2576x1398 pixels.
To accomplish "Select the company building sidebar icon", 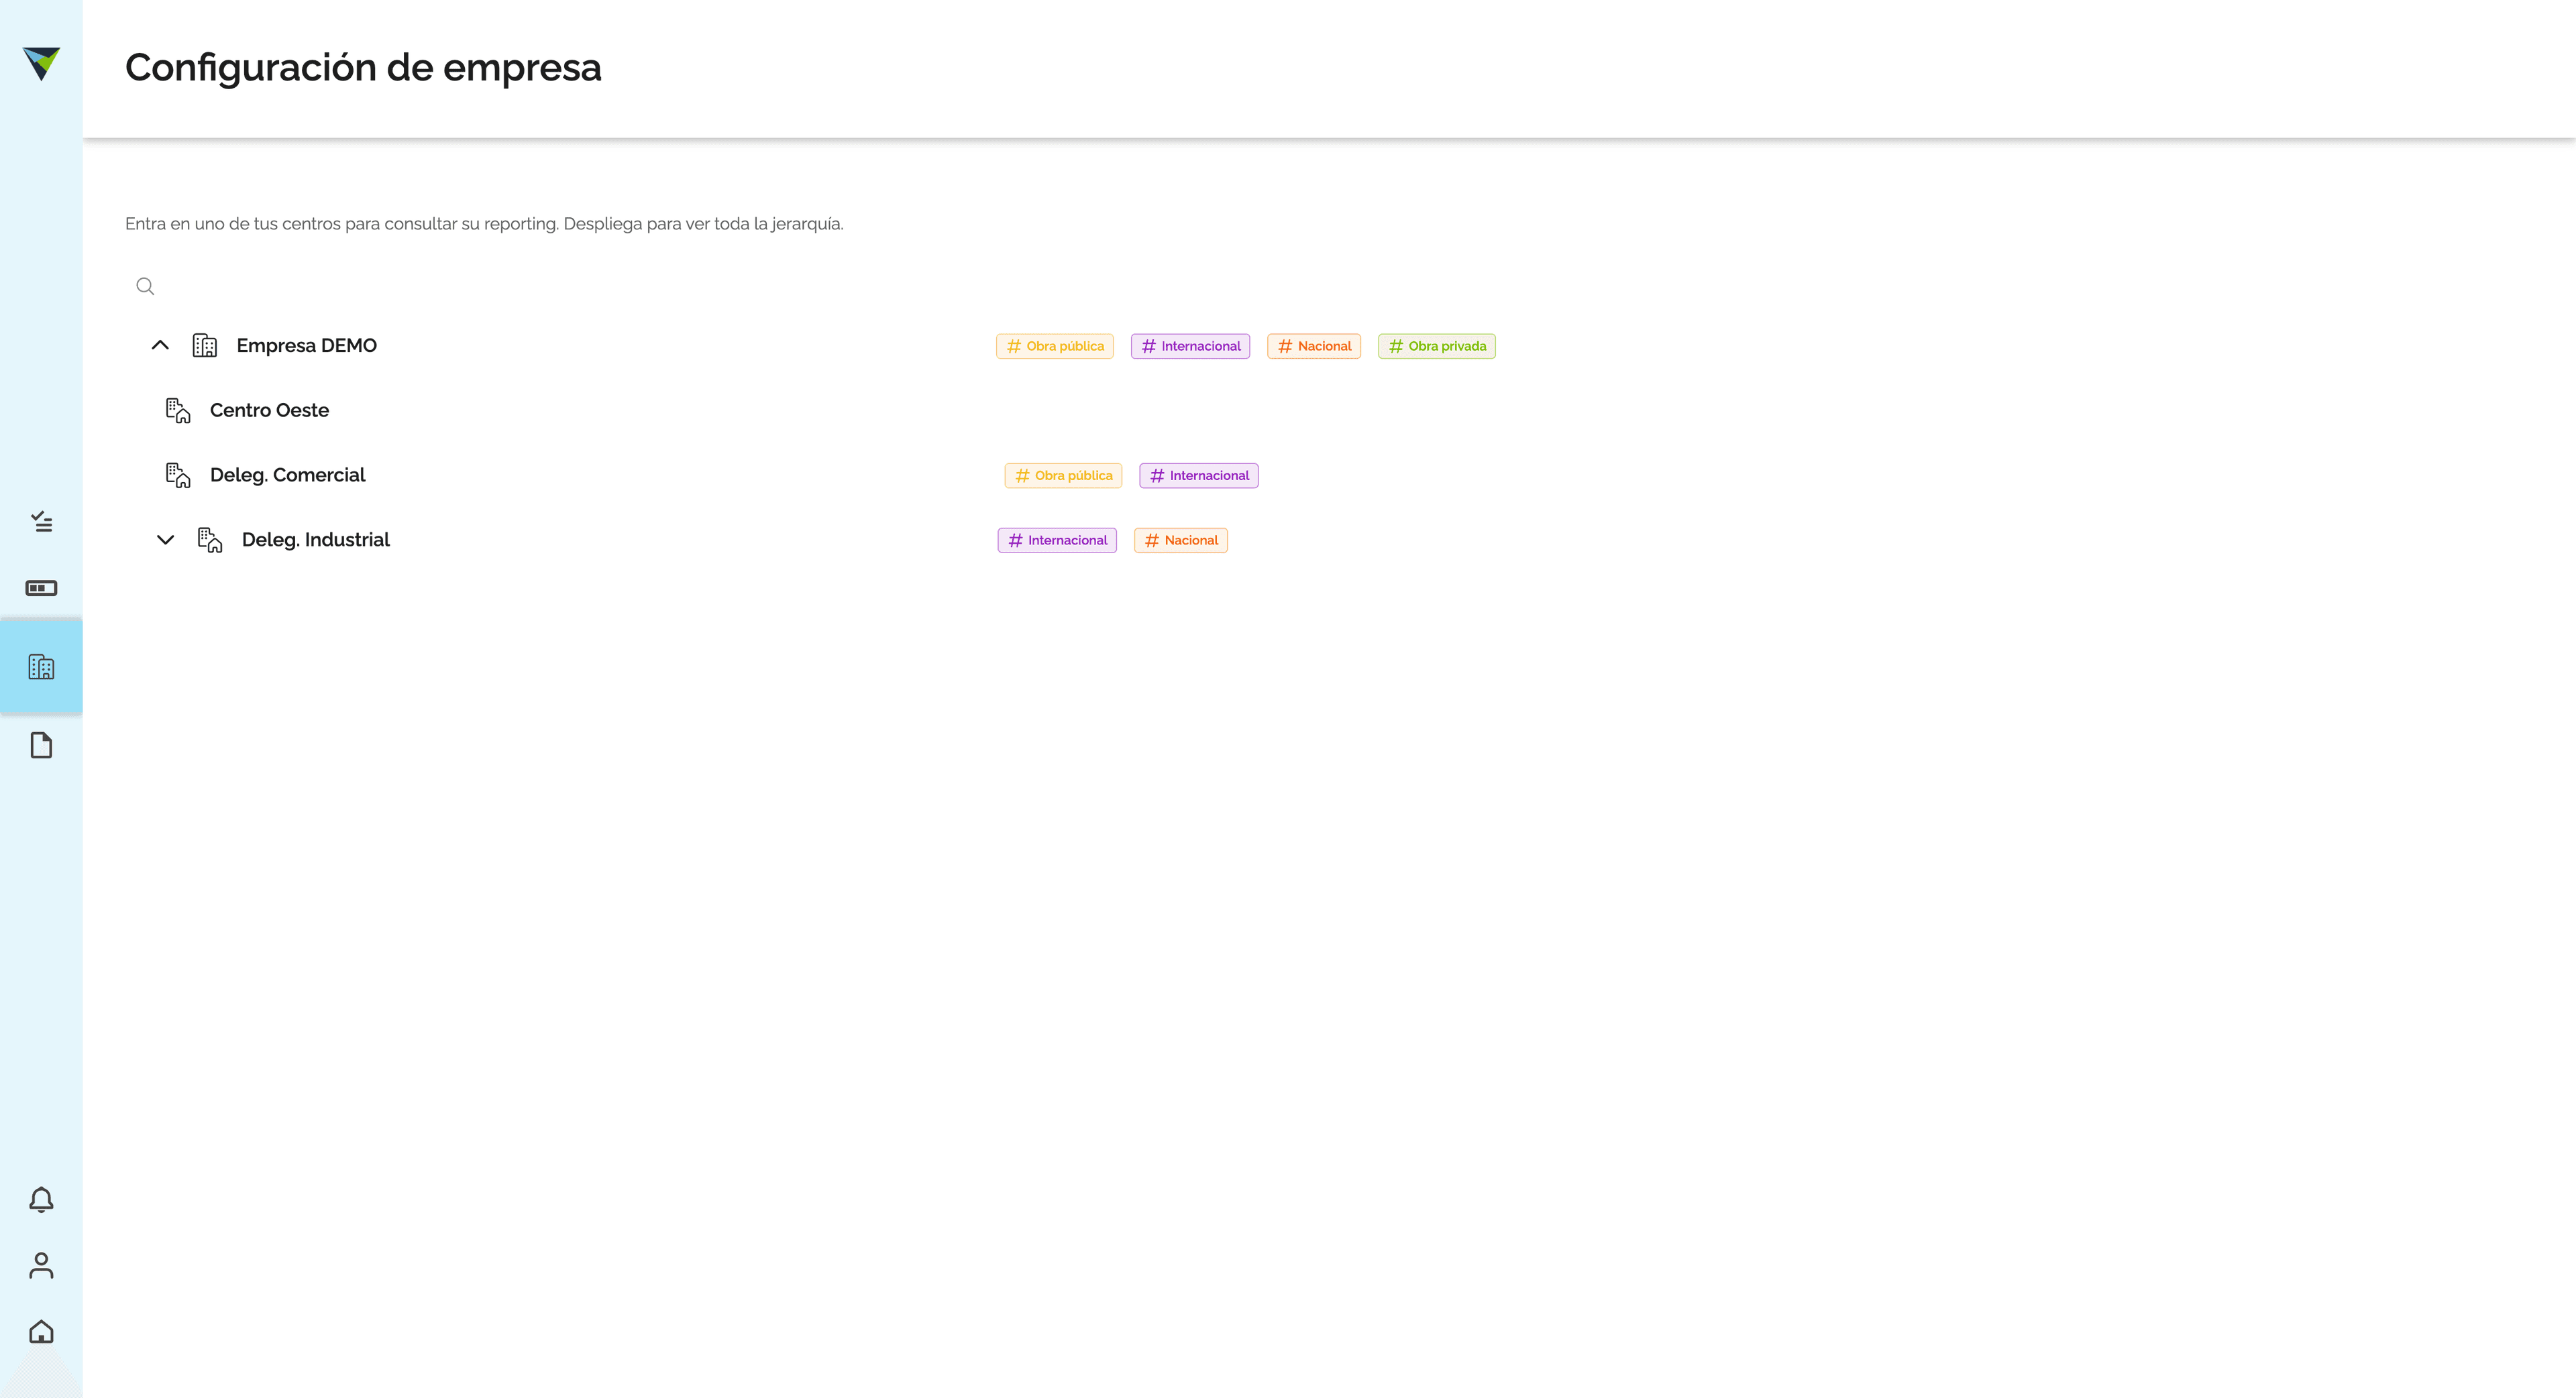I will (x=41, y=666).
